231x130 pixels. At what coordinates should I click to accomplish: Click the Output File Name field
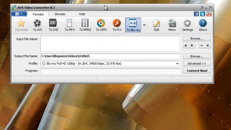tap(110, 56)
